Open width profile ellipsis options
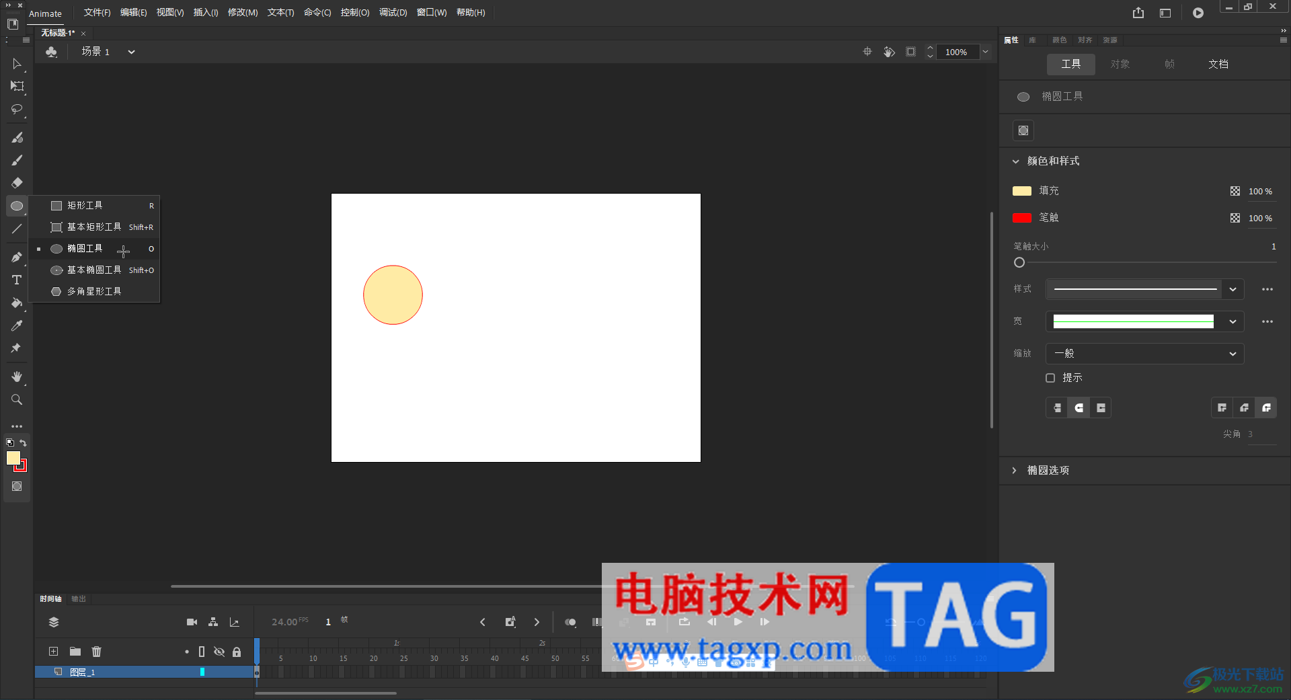Screen dimensions: 1291x700 (x=1267, y=321)
